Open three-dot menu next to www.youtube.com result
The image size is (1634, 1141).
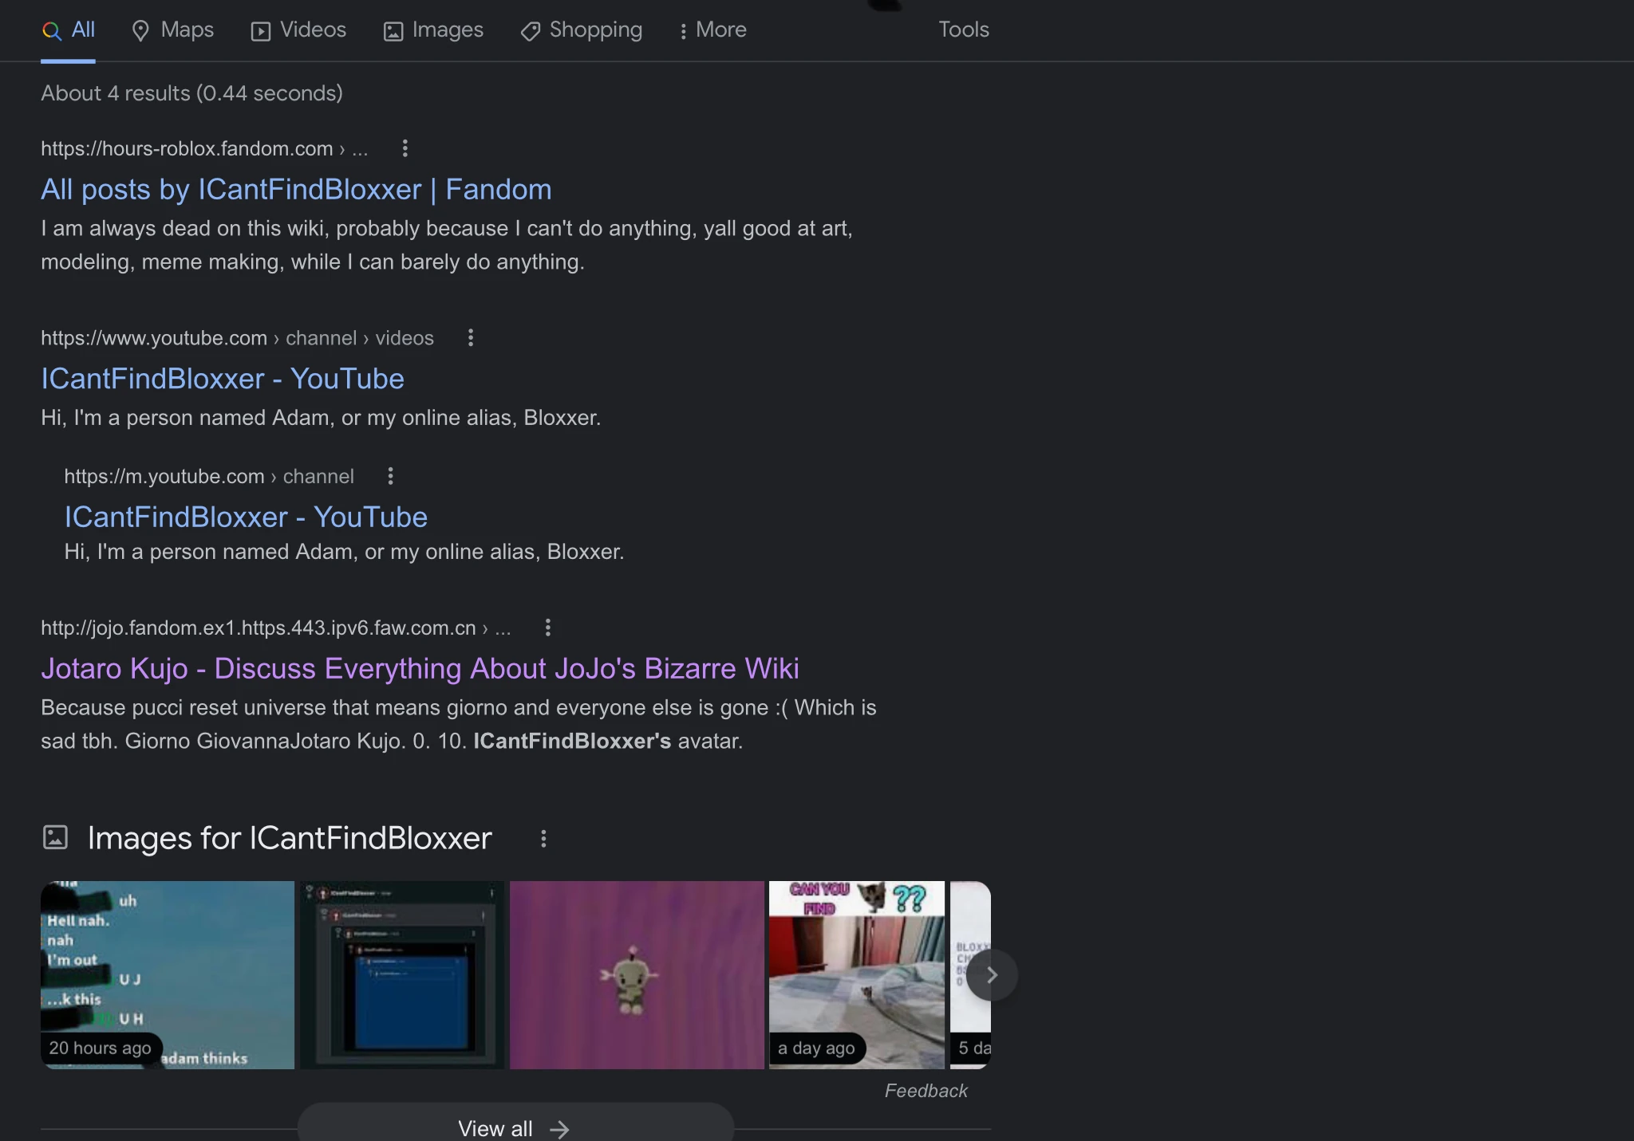[x=471, y=338]
